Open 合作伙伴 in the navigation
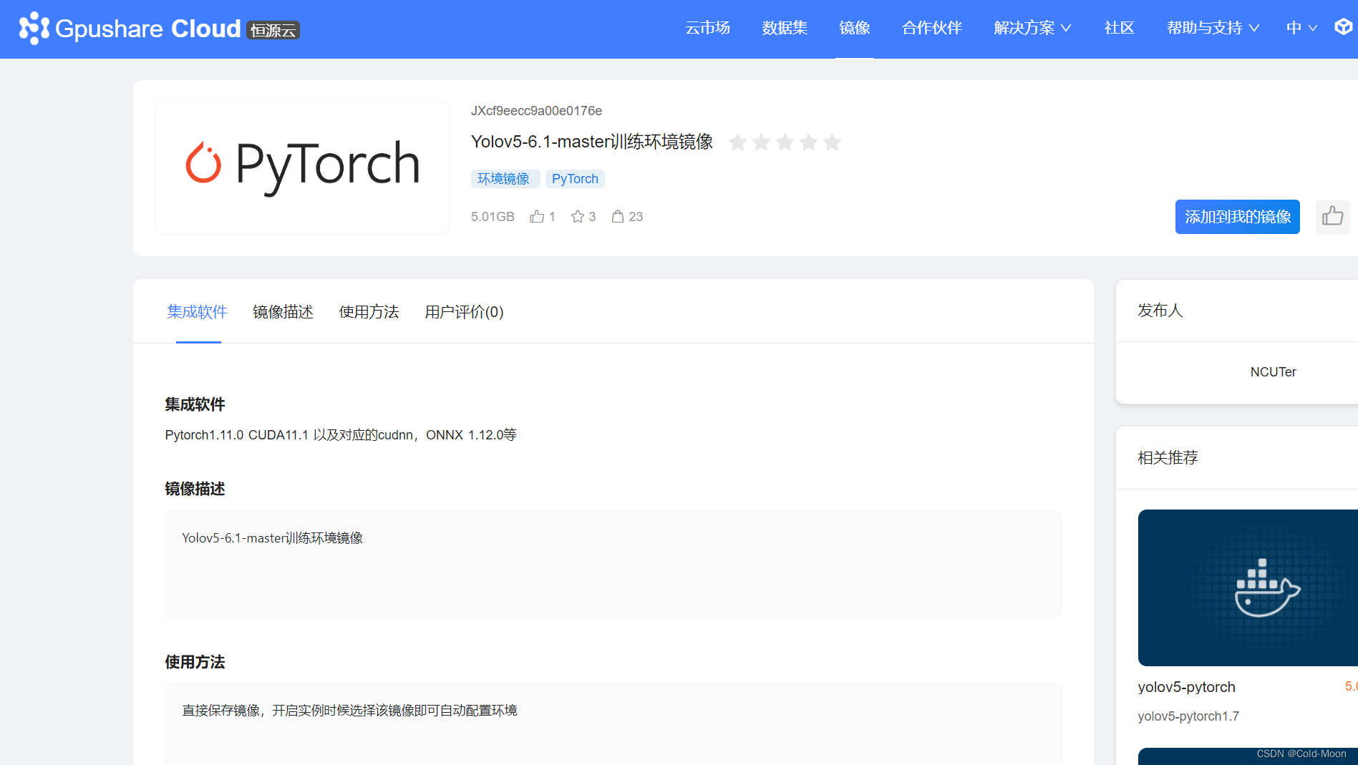This screenshot has width=1358, height=765. click(932, 28)
